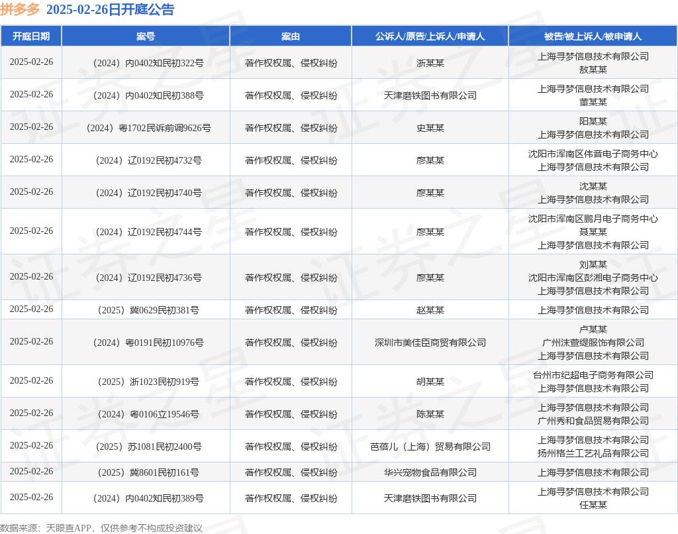
Task: Click case number 粤1702民诉前调9626号
Action: pos(148,128)
